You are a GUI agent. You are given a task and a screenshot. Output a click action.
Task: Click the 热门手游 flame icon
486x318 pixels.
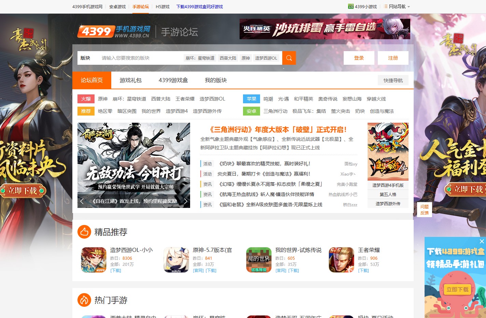pyautogui.click(x=84, y=300)
